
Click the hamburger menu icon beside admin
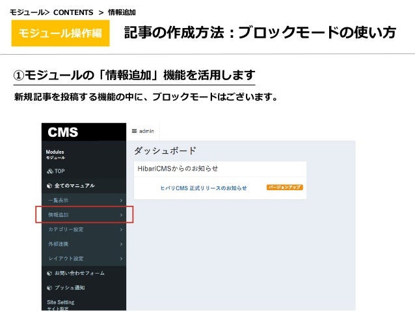(134, 131)
